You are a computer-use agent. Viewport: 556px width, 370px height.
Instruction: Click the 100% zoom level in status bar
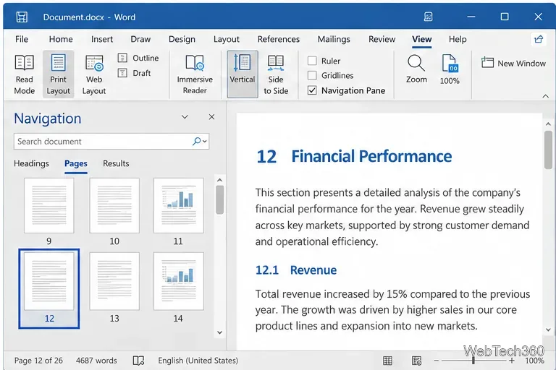(534, 361)
